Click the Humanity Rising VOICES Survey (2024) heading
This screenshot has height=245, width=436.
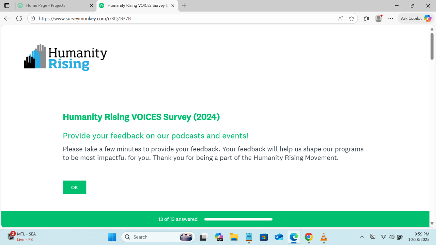[x=141, y=117]
